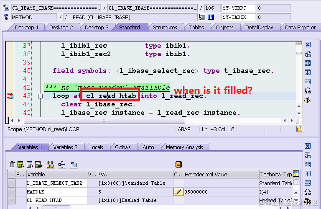Switch to the Variables 2 tab
This screenshot has width=321, height=209.
(x=65, y=147)
